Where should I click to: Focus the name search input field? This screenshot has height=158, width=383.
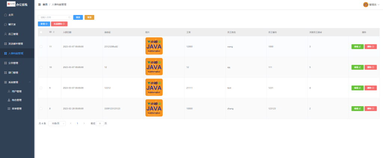click(53, 17)
